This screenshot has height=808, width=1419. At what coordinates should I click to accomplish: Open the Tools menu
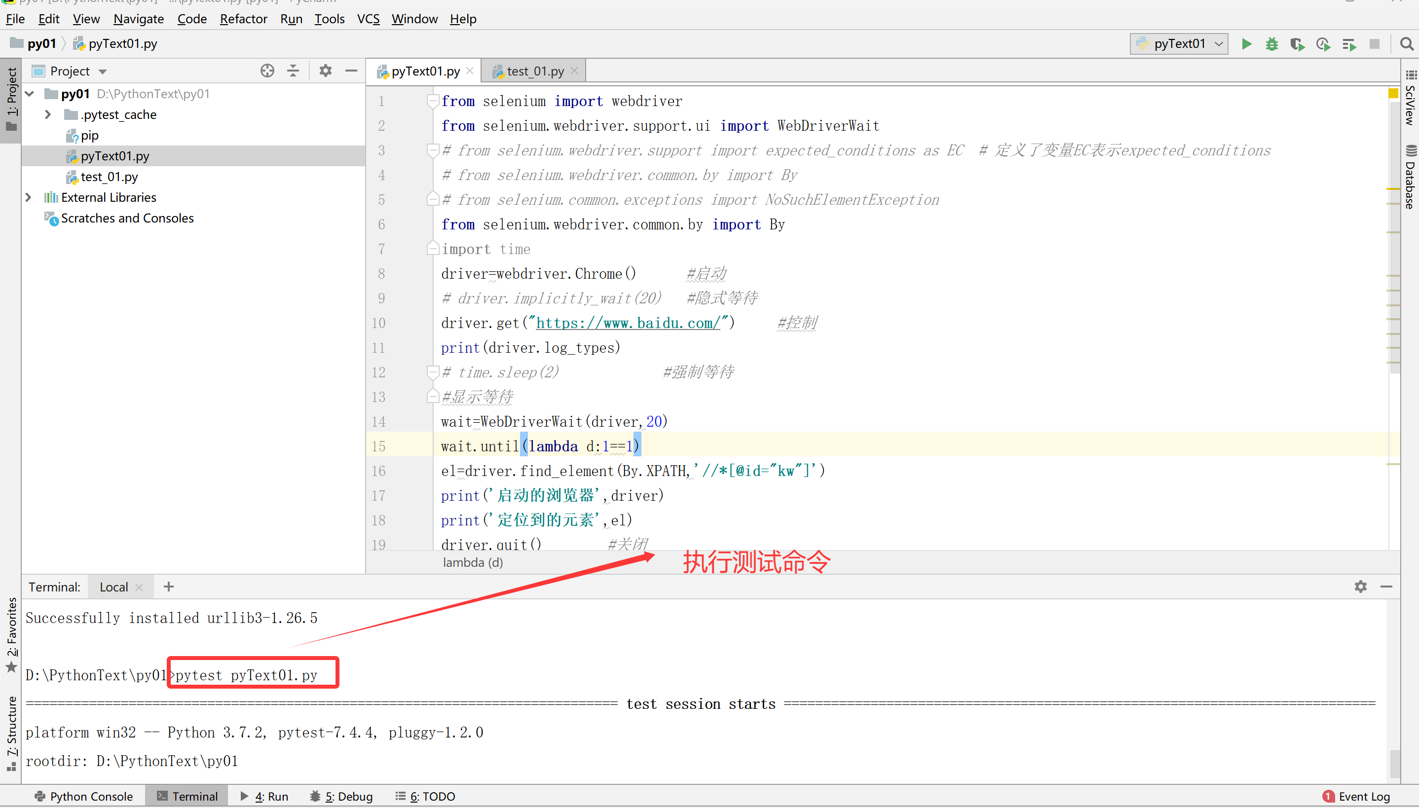point(329,19)
